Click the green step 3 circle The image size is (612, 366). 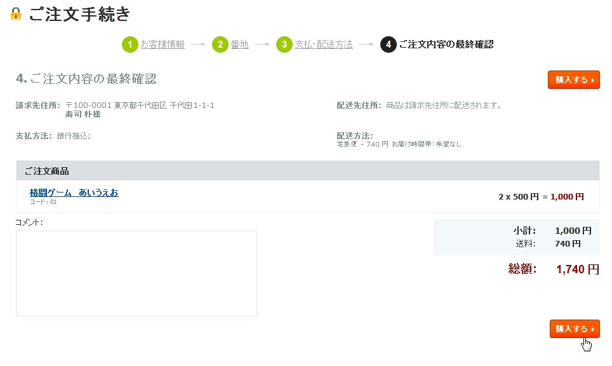tap(284, 44)
